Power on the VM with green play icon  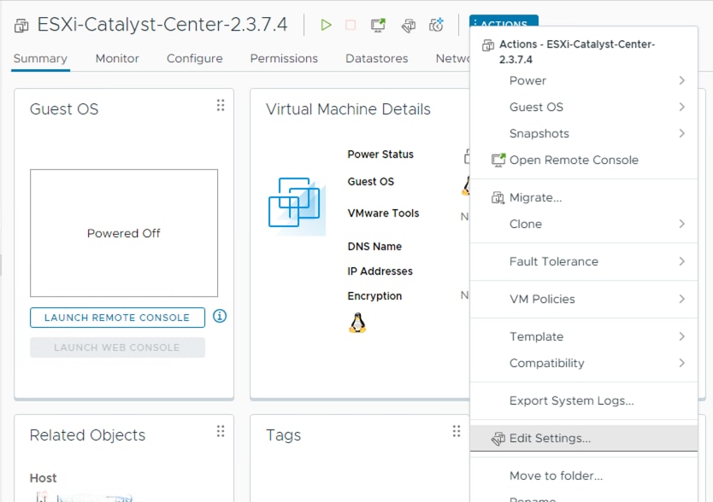pyautogui.click(x=326, y=25)
